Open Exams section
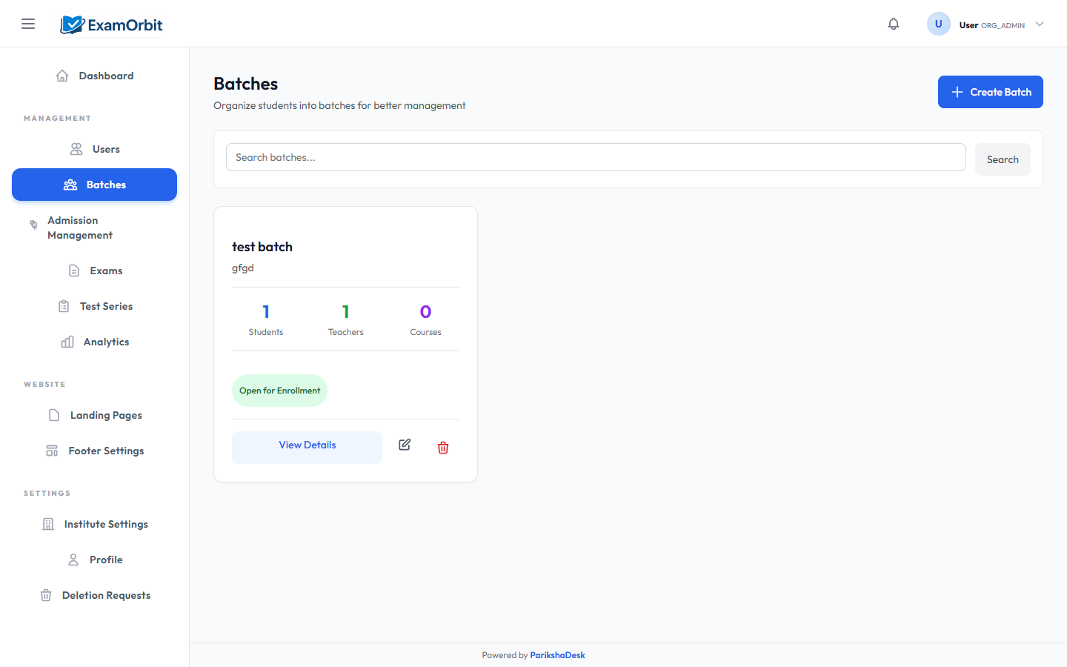Image resolution: width=1067 pixels, height=667 pixels. click(94, 271)
